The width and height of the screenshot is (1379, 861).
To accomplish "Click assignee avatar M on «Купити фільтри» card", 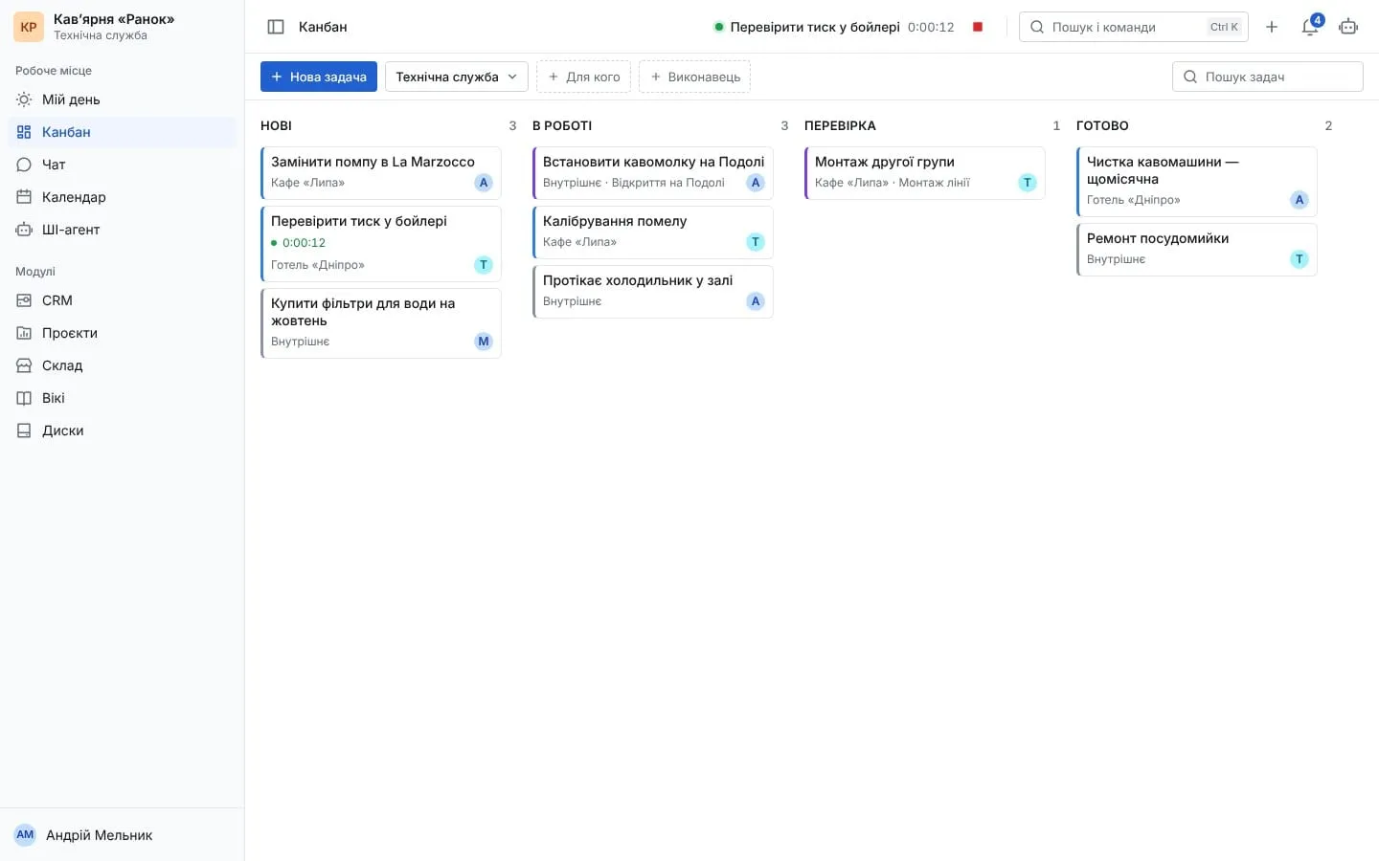I will (x=484, y=342).
